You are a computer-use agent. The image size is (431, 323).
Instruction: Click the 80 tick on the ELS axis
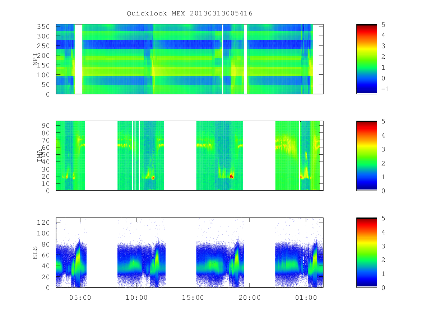point(46,244)
